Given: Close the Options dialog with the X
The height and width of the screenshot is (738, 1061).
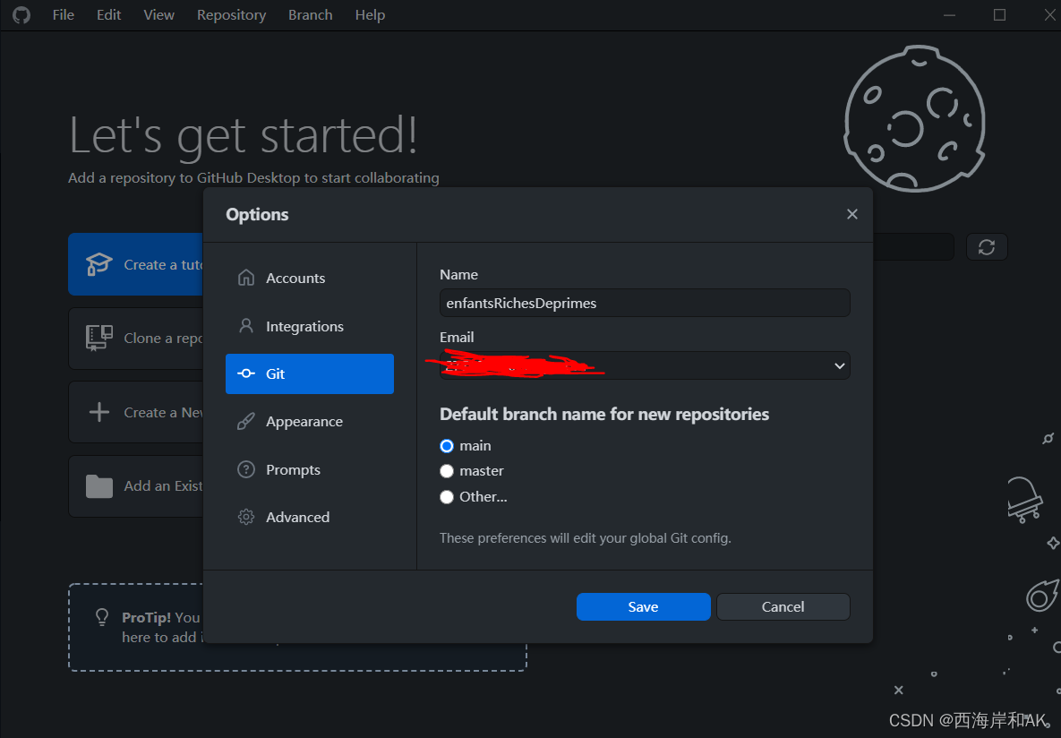Looking at the screenshot, I should (851, 214).
